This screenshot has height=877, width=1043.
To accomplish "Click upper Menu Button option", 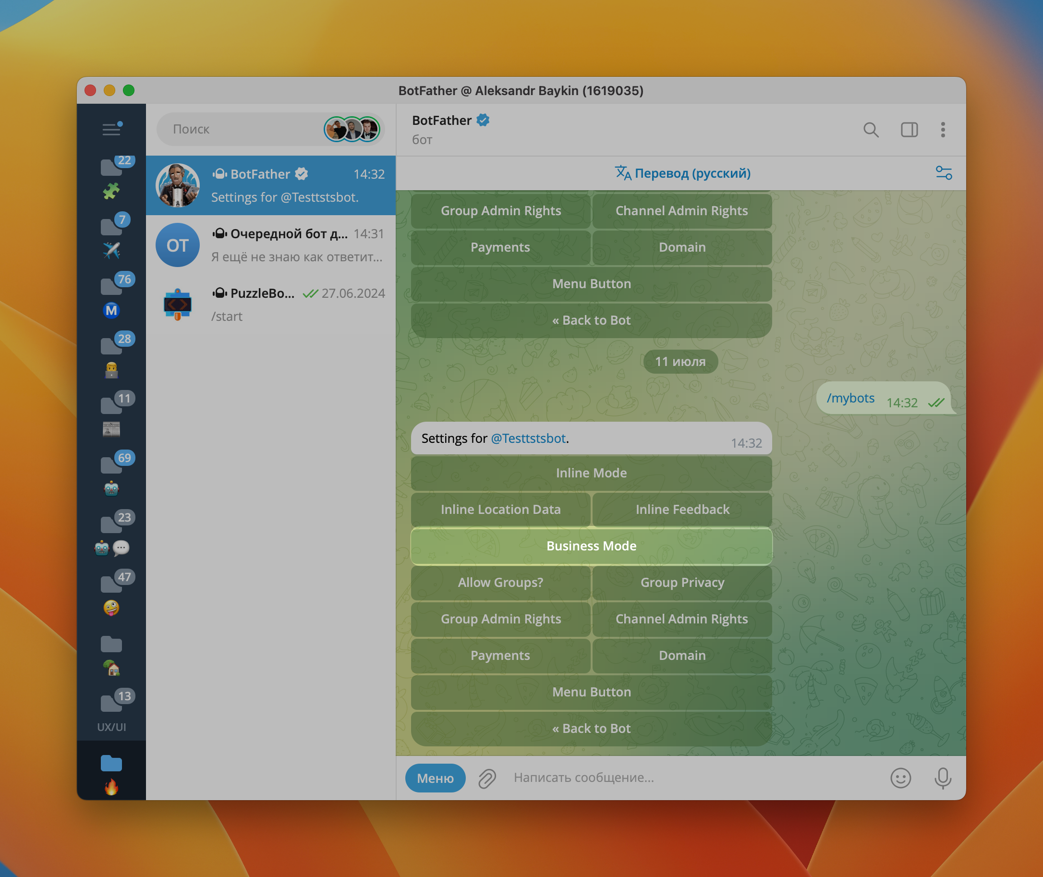I will pos(592,284).
